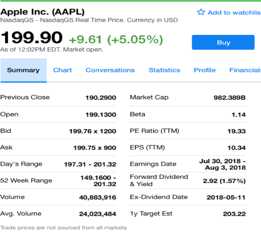Viewport: 261px width, 235px height.
Task: Click the Previous Close value 190.2900
Action: (101, 98)
